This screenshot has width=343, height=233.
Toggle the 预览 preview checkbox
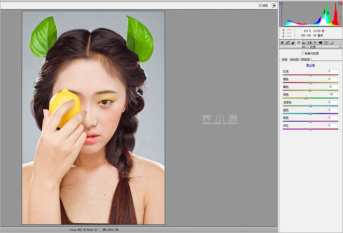[260, 5]
